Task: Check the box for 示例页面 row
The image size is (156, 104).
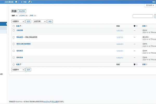Action: (x=14, y=30)
